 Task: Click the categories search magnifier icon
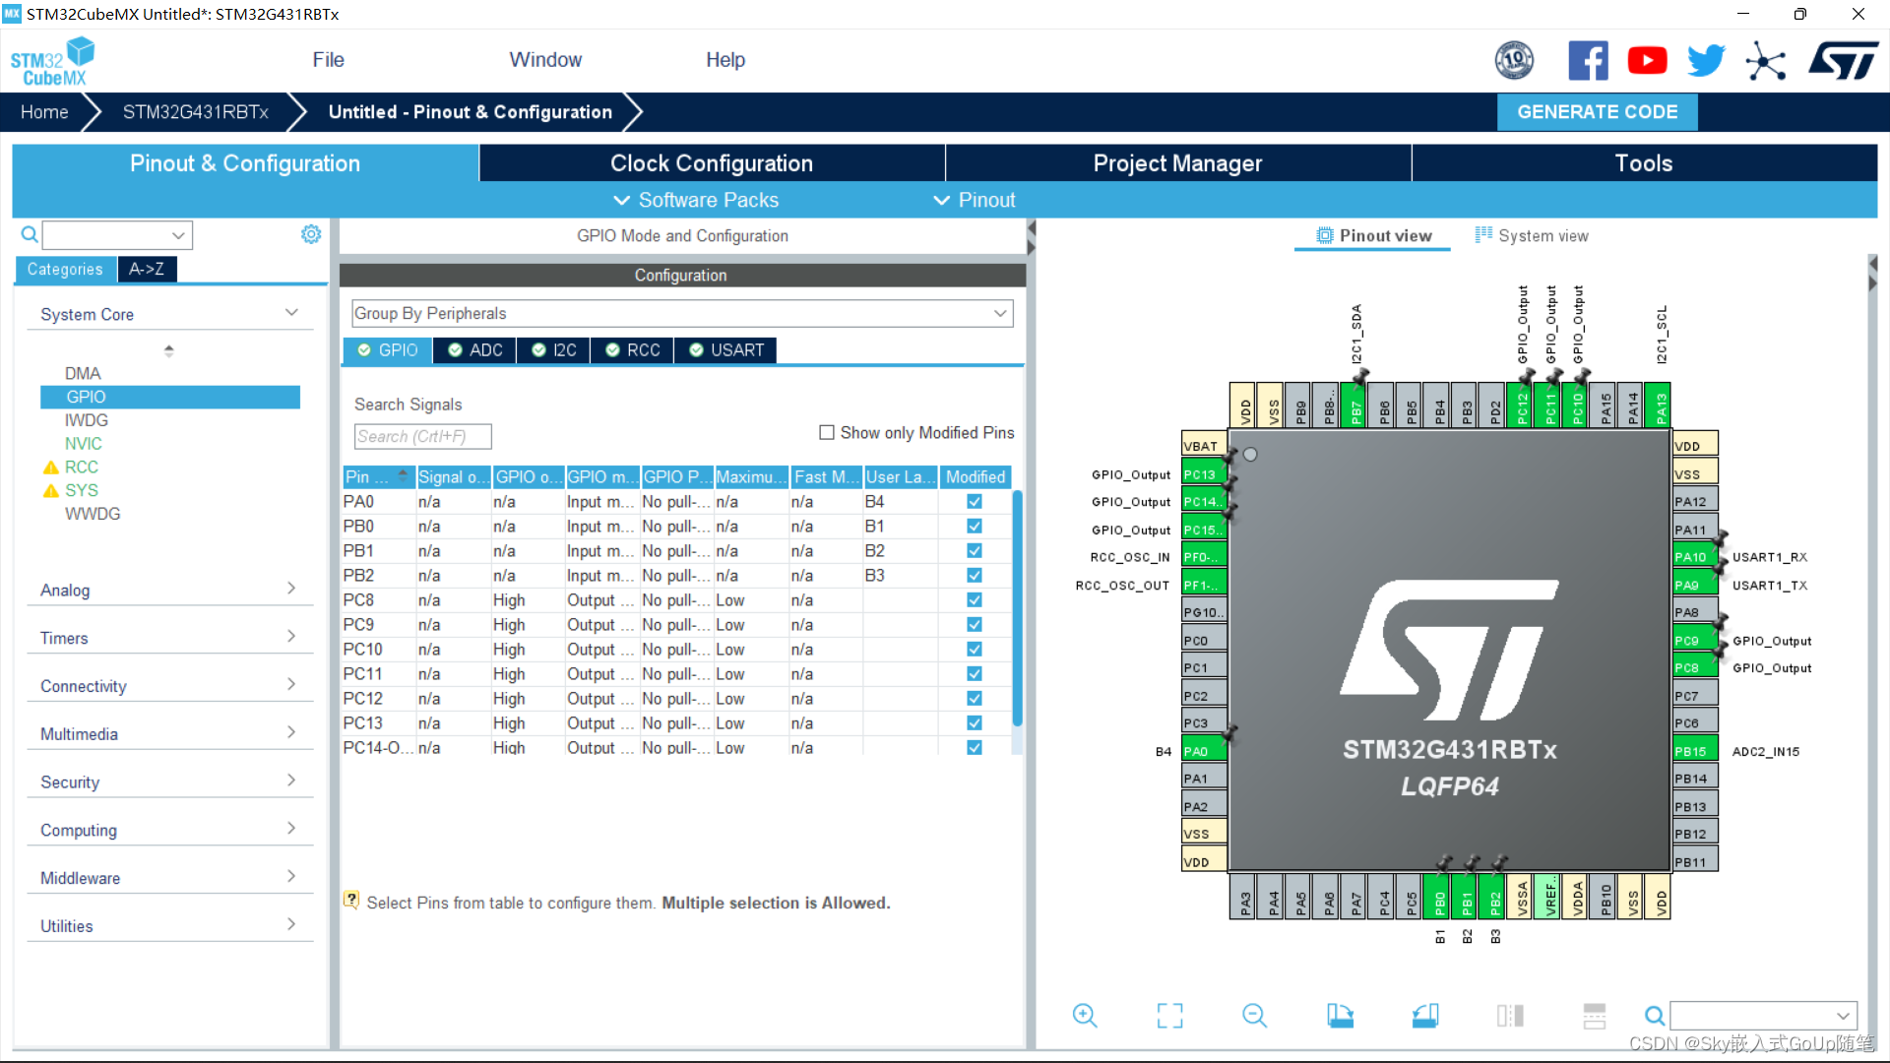pos(30,234)
